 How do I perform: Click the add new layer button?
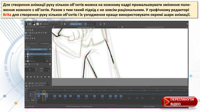(26, 64)
